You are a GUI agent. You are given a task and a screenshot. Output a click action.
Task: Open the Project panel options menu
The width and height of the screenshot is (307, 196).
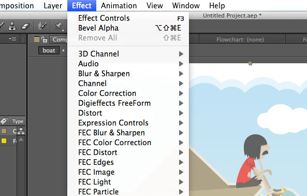click(x=13, y=38)
